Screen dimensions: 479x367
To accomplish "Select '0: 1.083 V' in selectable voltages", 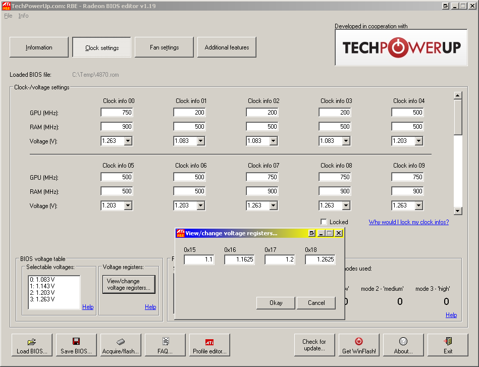I will [42, 279].
